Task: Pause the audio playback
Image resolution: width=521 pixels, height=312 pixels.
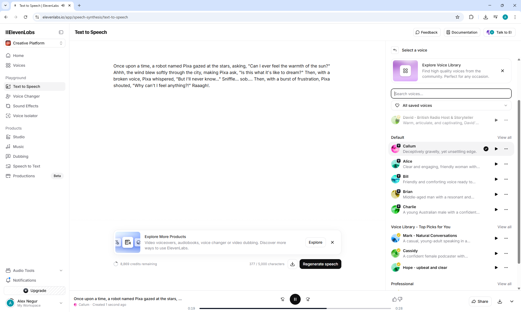Action: tap(295, 299)
